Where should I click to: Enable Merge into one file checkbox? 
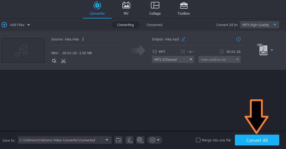[x=198, y=140]
